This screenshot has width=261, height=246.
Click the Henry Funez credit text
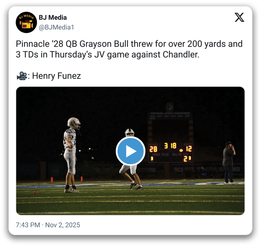pos(56,76)
